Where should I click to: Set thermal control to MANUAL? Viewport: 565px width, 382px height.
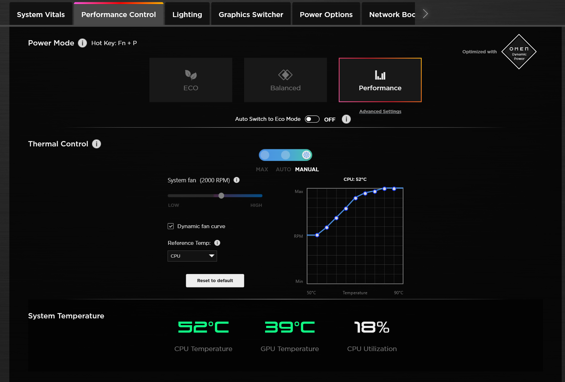pos(306,155)
